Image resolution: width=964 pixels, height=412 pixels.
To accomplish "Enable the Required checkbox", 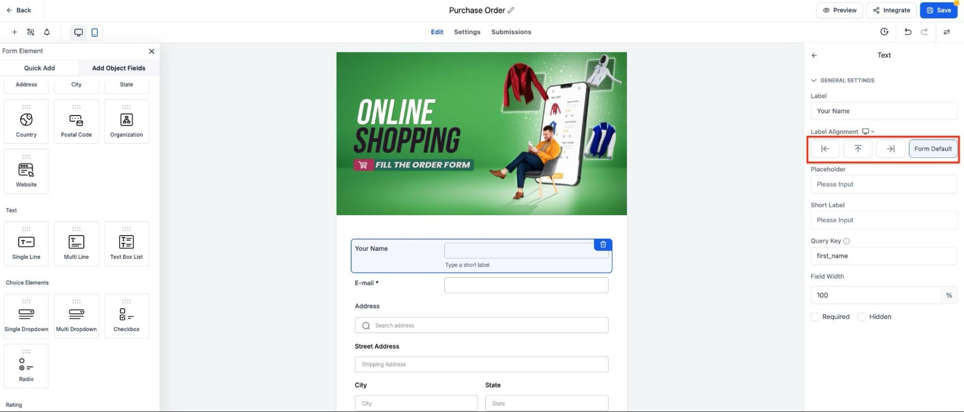I will [815, 317].
